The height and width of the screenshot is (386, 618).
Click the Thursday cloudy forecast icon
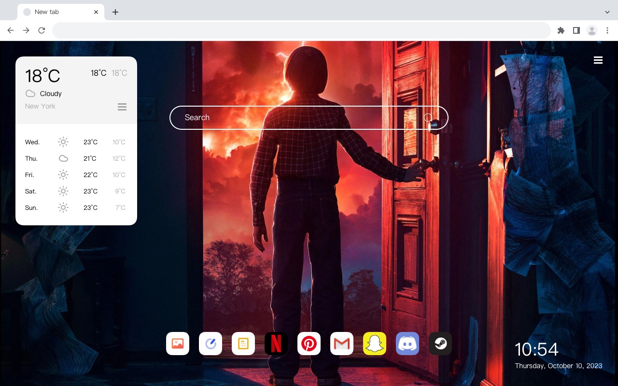click(x=63, y=158)
